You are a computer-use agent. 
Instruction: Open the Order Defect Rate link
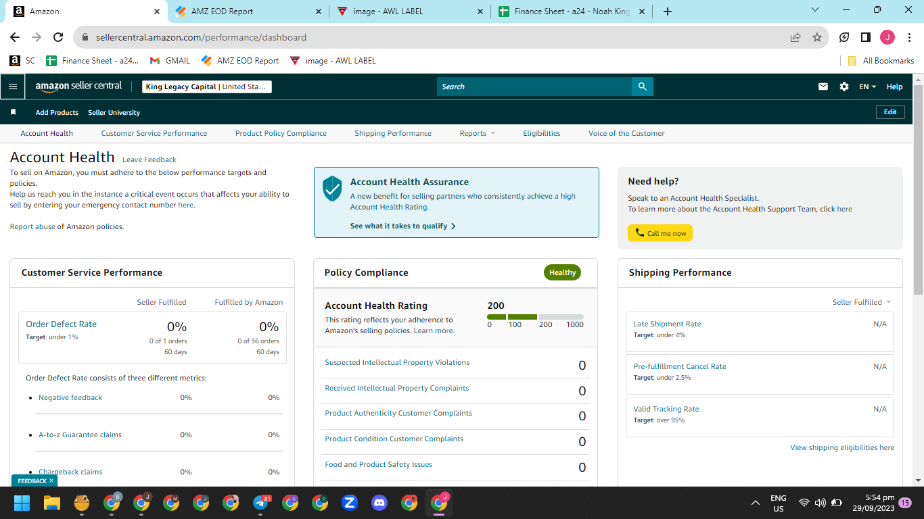pos(61,324)
